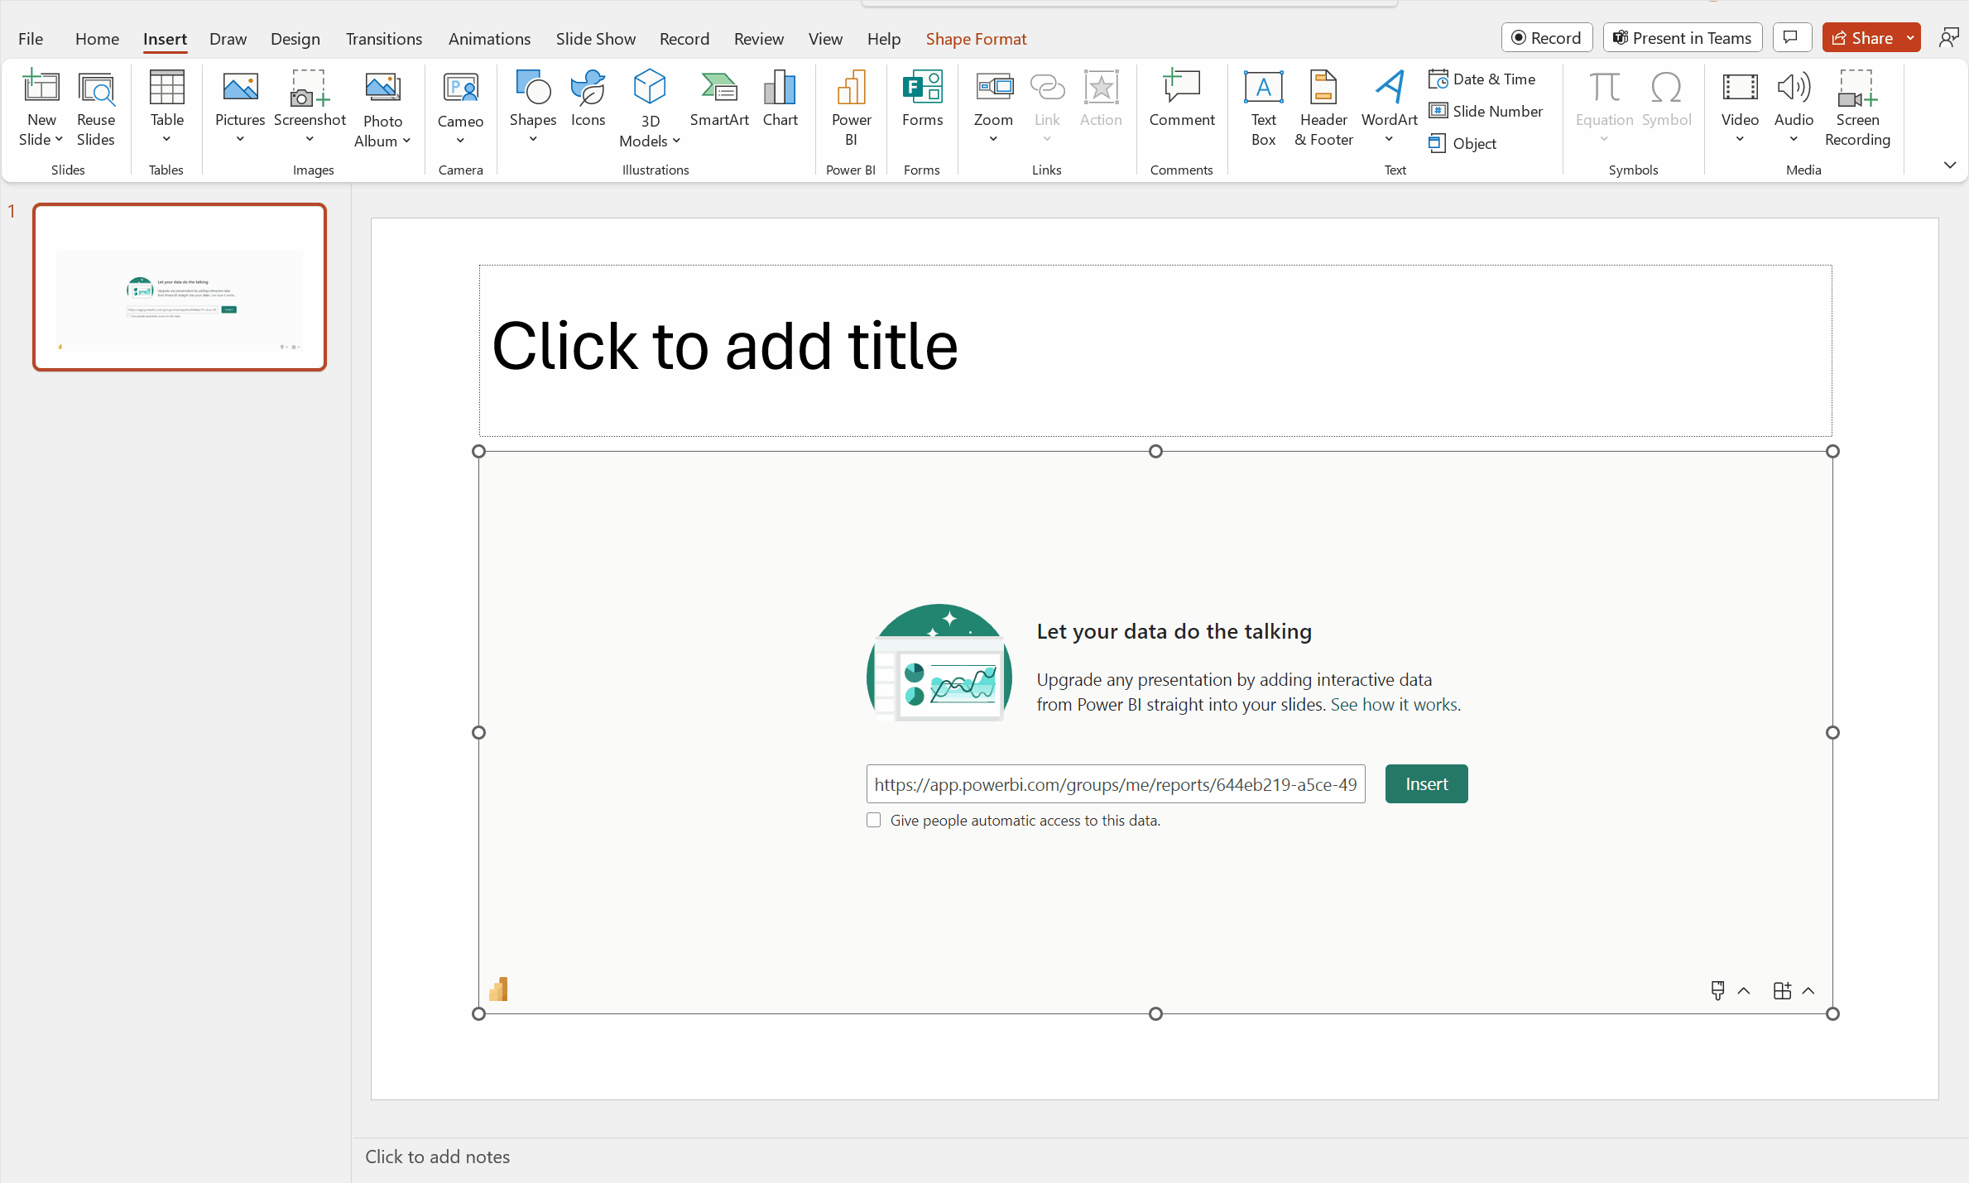Click the Insert button for Power BI
This screenshot has height=1183, width=1969.
(x=1426, y=783)
